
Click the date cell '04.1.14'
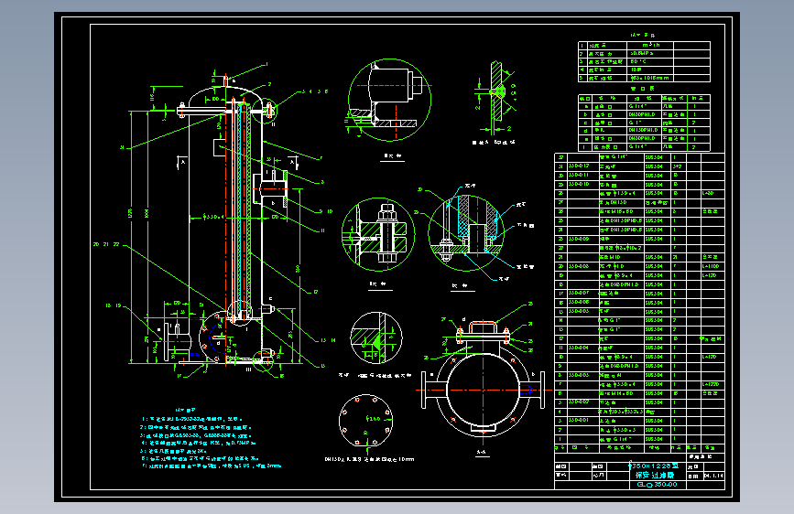click(713, 476)
